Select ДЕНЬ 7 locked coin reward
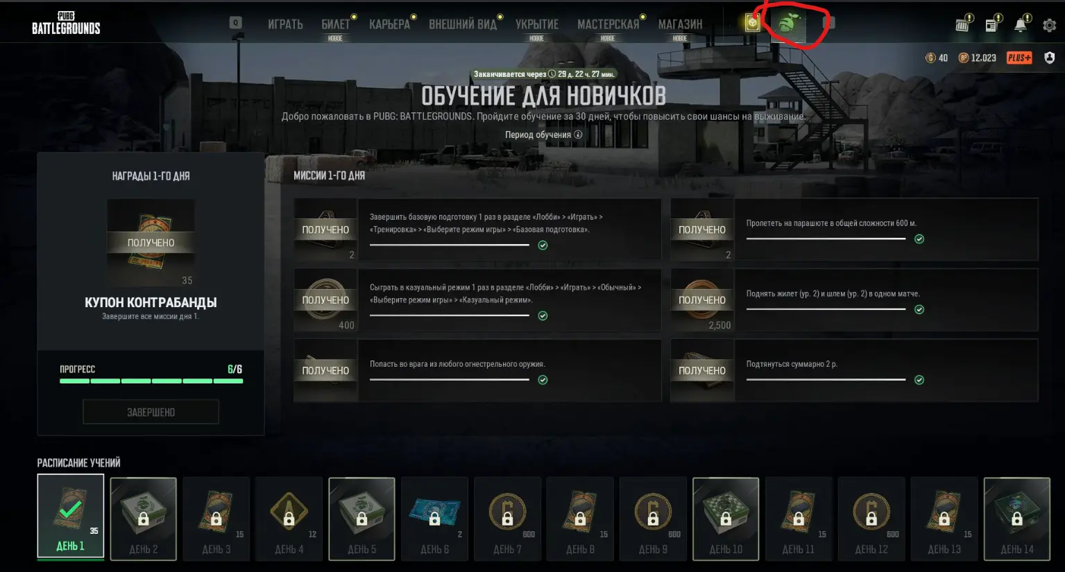The image size is (1065, 572). 507,519
